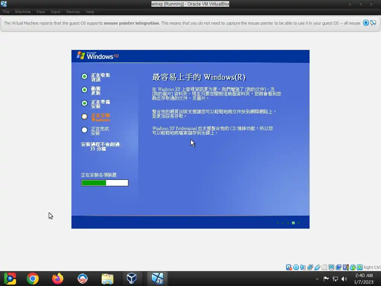Click the Right Ctrl host key label
Image resolution: width=381 pixels, height=286 pixels.
click(372, 267)
